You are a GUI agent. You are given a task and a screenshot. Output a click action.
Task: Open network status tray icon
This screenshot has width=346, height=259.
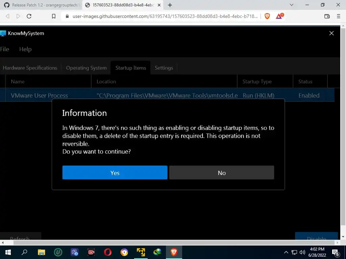coord(294,252)
